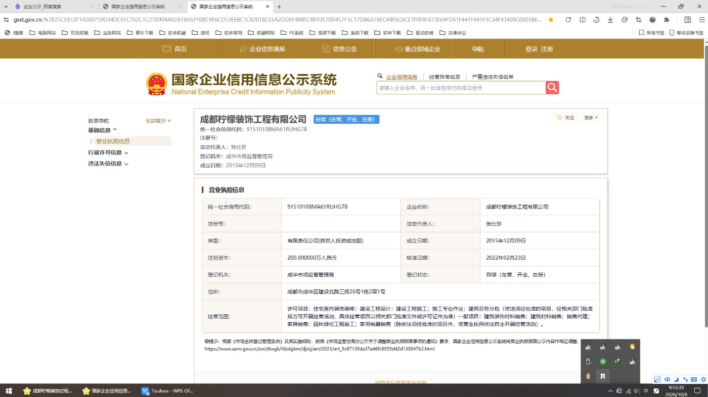708x397 pixels.
Task: Open the extensions puzzle-piece icon
Action: [667, 20]
